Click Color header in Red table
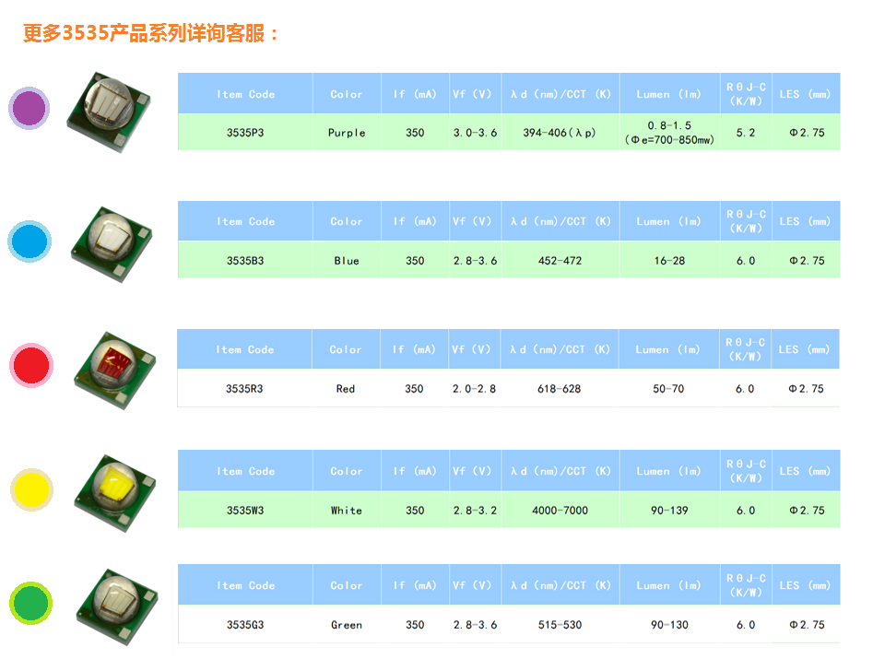The width and height of the screenshot is (873, 671). click(x=345, y=349)
